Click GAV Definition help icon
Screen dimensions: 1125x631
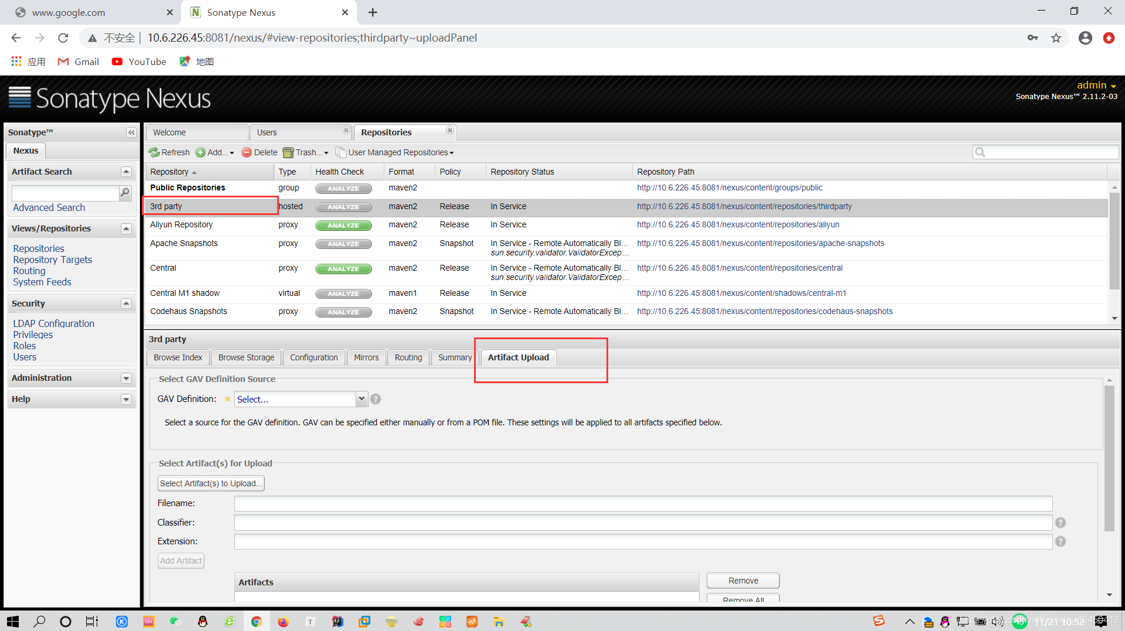tap(376, 399)
